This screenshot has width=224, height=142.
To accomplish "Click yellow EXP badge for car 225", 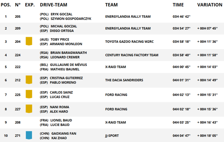I will pyautogui.click(x=29, y=94).
